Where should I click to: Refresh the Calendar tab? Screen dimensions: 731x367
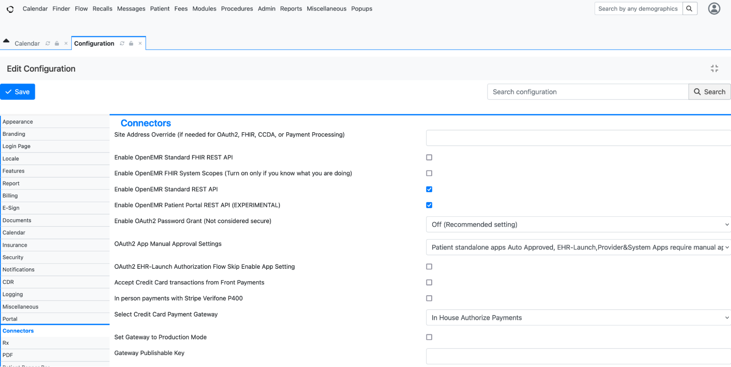(x=48, y=43)
